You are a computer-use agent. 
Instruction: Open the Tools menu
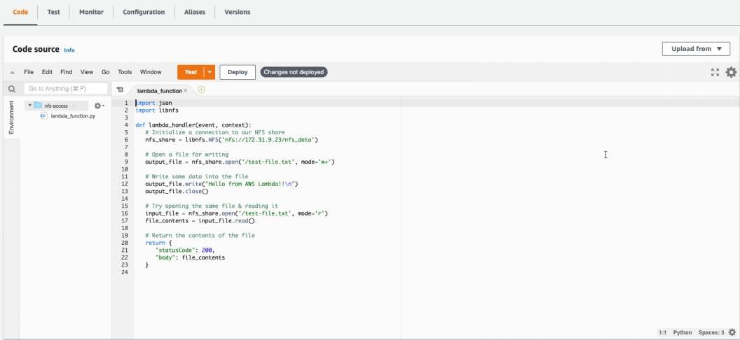(125, 72)
